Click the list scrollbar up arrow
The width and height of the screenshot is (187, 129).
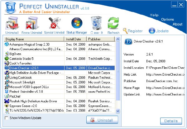[118, 39]
